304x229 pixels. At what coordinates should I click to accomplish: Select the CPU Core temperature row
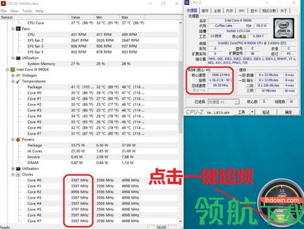point(89,23)
